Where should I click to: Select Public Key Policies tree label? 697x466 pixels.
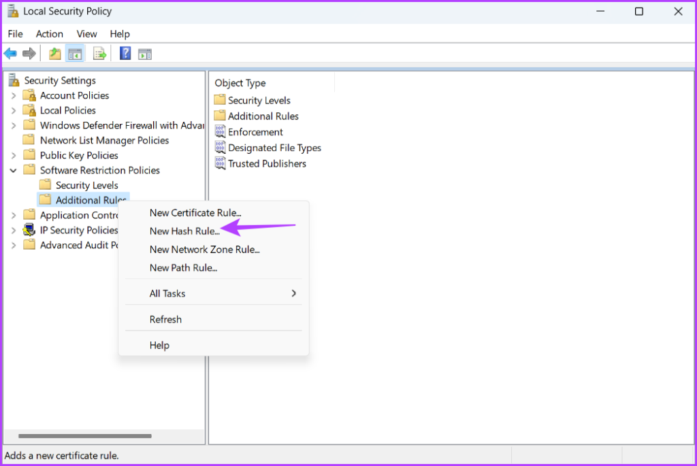click(79, 155)
